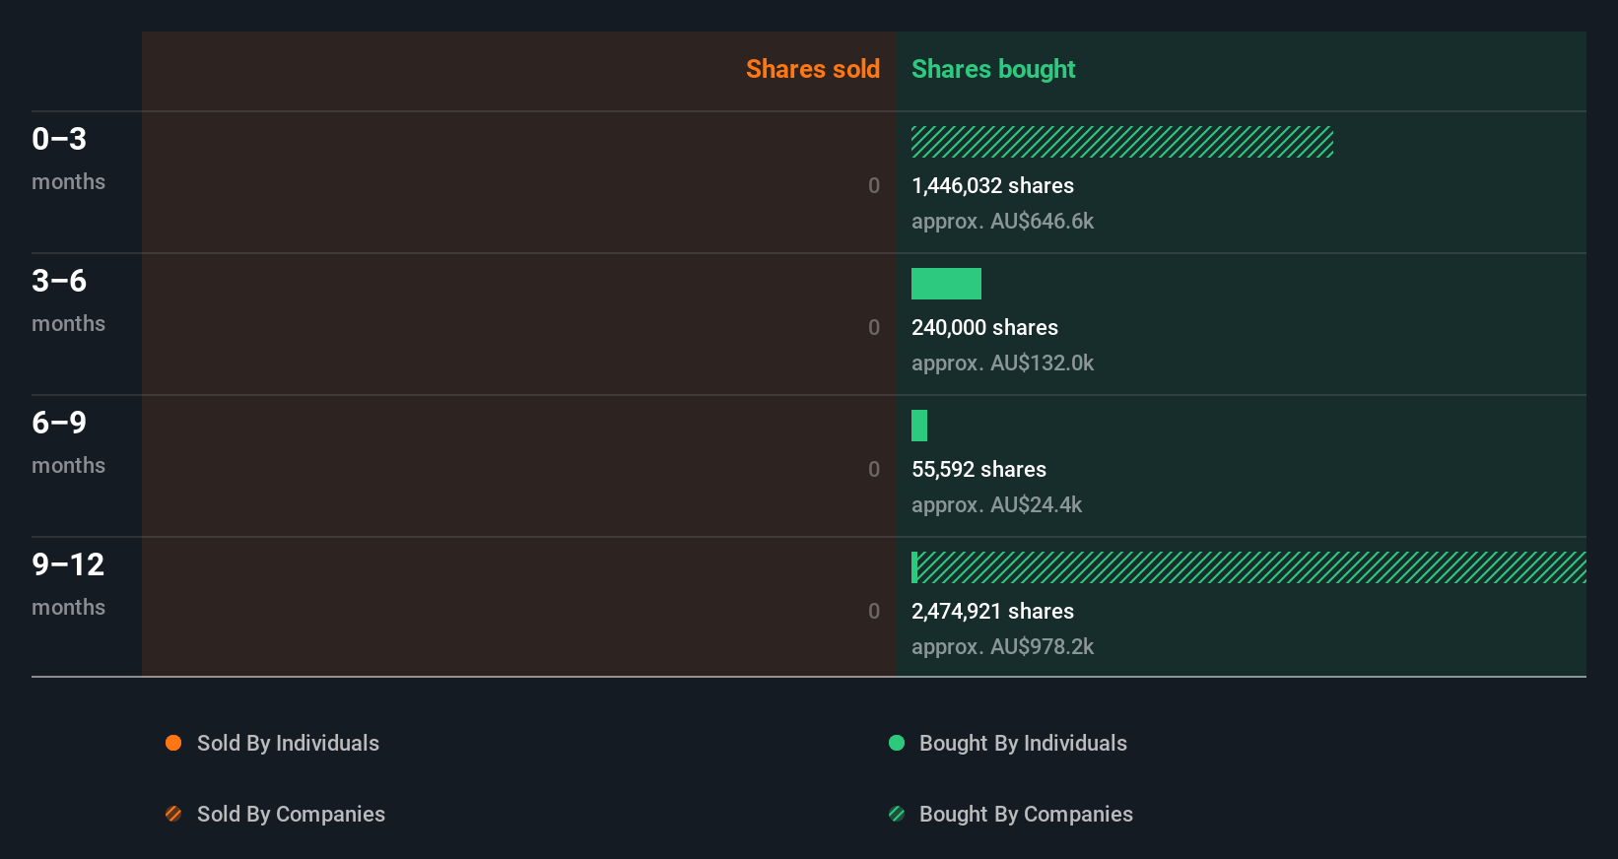Select the 2,474,921 shares value

click(x=992, y=612)
